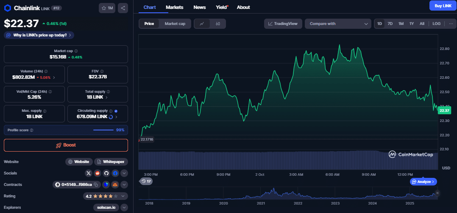Open the blue globe social icon

[x=115, y=173]
